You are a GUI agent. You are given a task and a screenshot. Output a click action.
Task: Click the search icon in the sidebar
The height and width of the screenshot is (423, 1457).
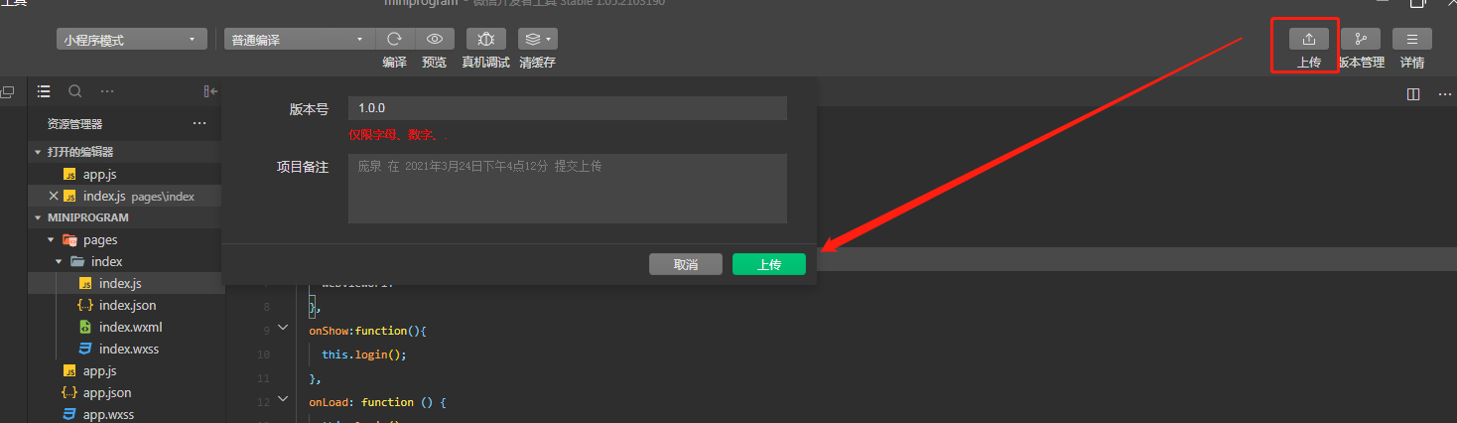[74, 91]
